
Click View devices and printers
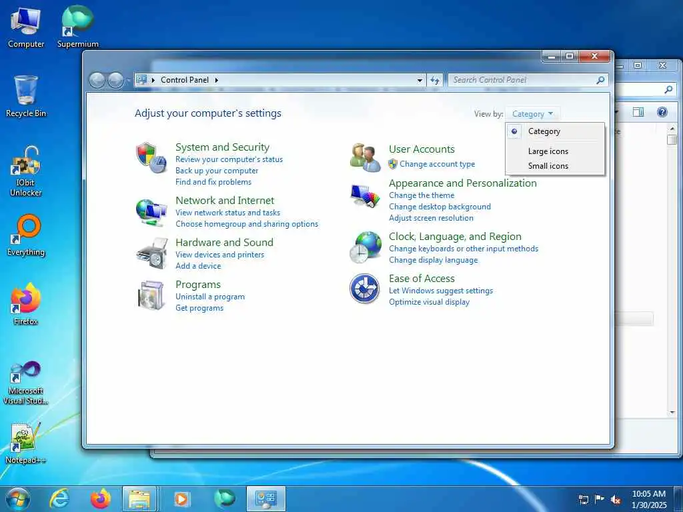coord(219,254)
